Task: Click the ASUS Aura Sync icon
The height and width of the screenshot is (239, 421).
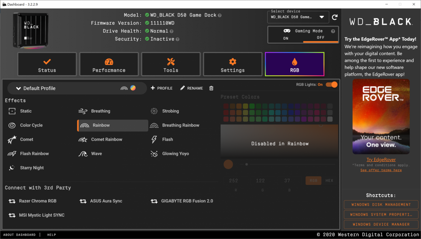Action: pyautogui.click(x=83, y=201)
